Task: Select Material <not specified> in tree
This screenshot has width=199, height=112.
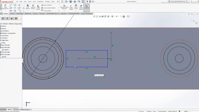Action: coord(8,33)
